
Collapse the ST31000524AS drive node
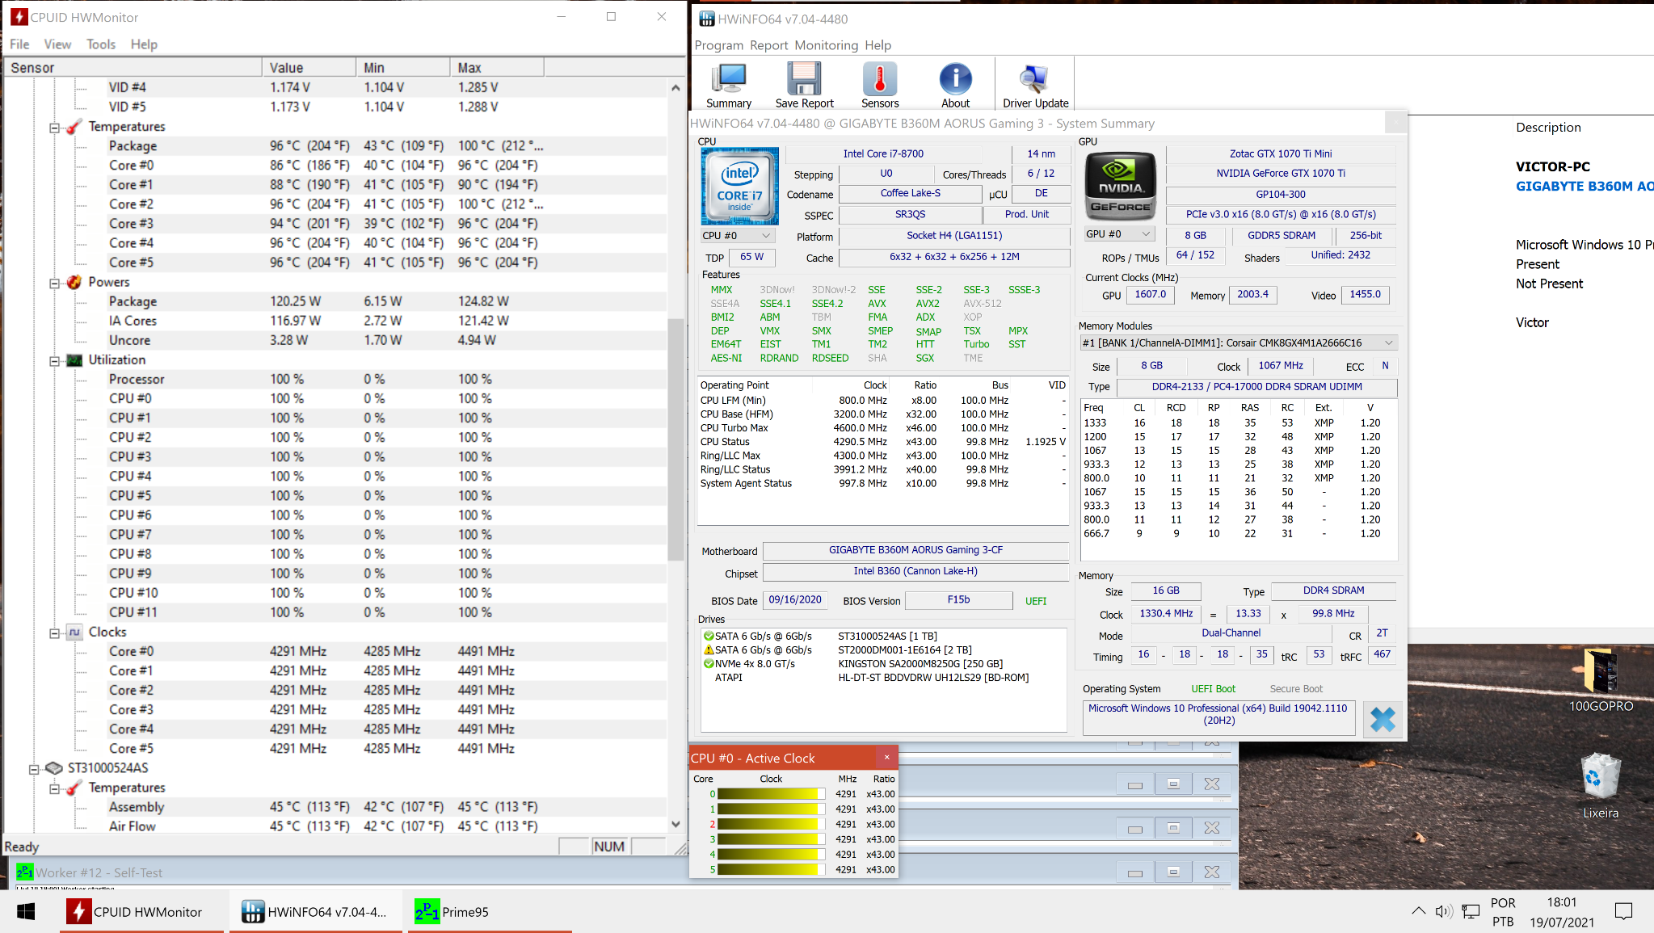point(34,769)
